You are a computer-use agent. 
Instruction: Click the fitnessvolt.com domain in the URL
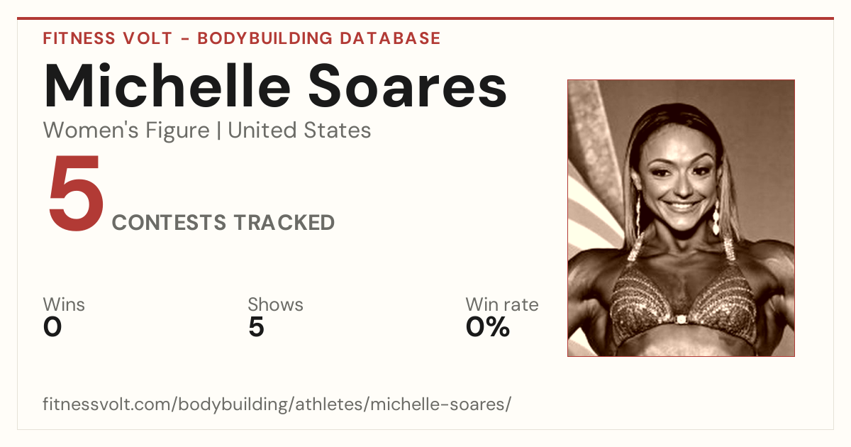coord(108,404)
